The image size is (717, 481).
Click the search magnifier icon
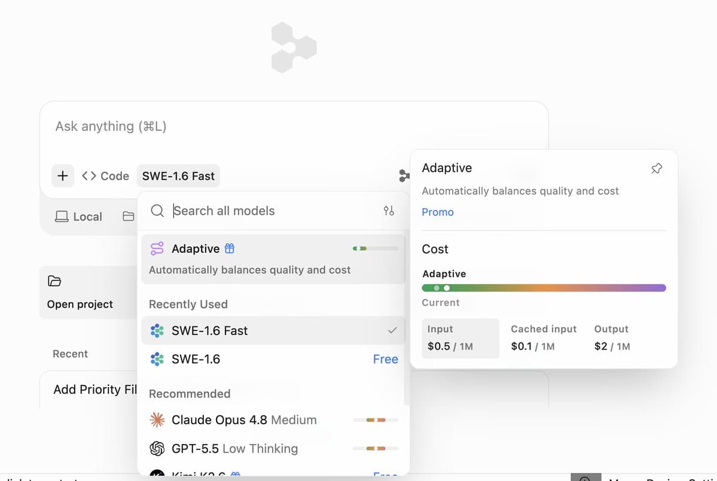(x=157, y=211)
